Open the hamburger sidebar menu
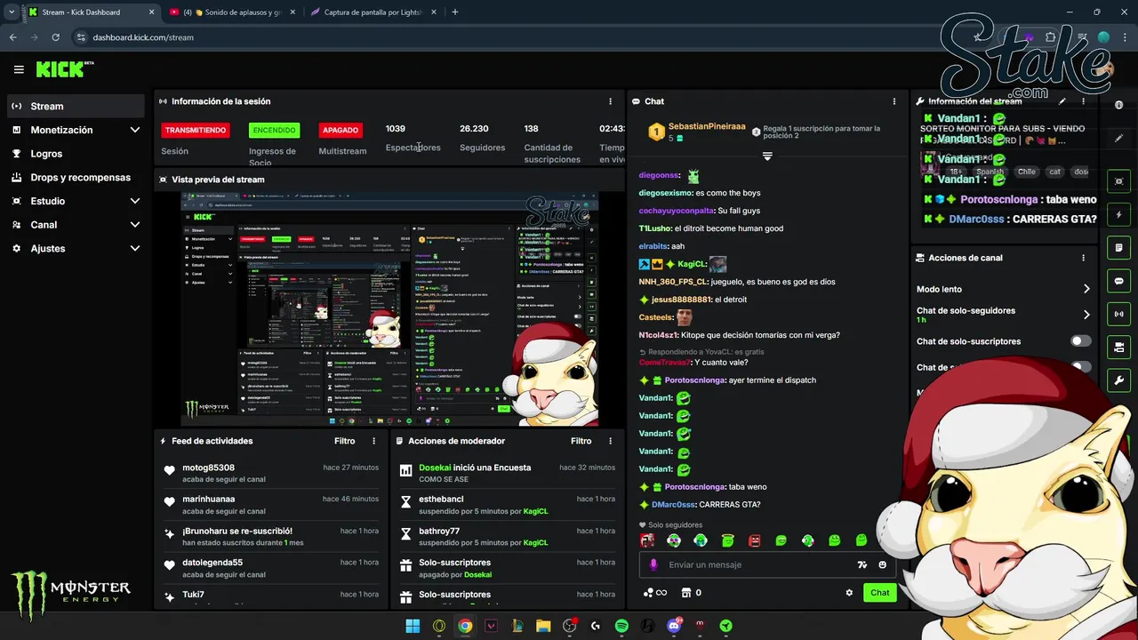The width and height of the screenshot is (1138, 640). (x=19, y=69)
